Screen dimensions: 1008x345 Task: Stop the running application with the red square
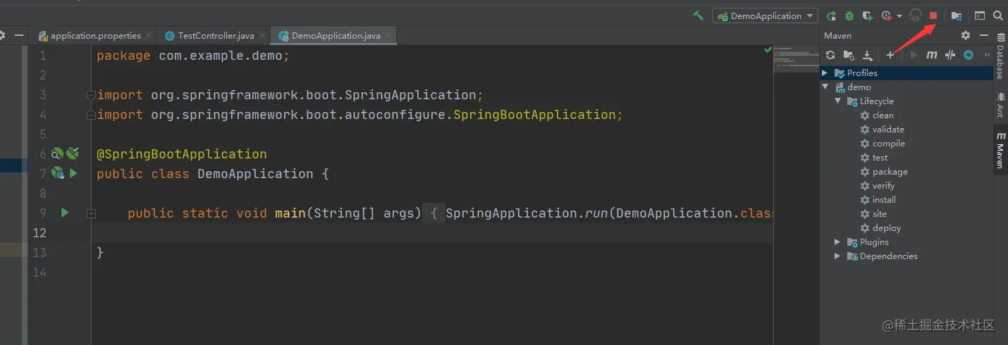[933, 15]
